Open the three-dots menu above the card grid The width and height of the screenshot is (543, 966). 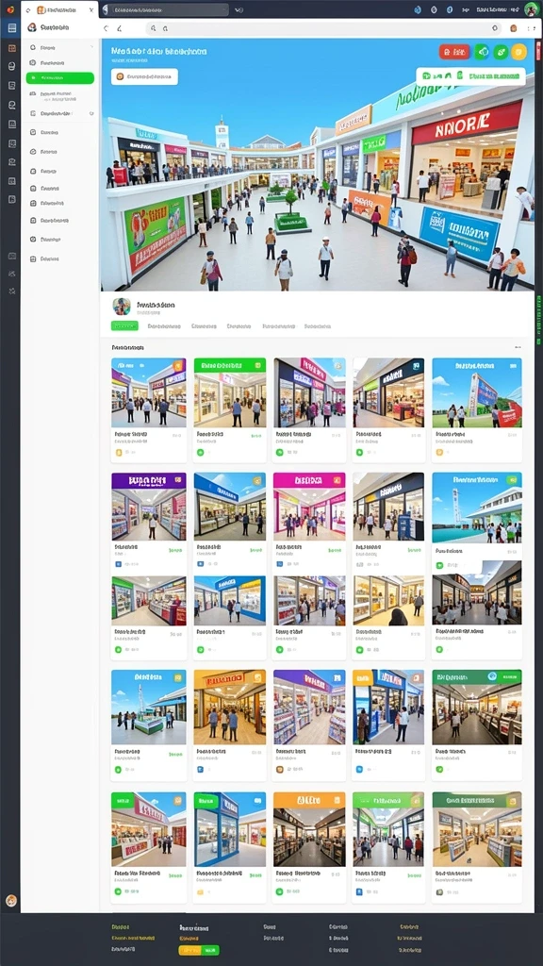(x=518, y=347)
